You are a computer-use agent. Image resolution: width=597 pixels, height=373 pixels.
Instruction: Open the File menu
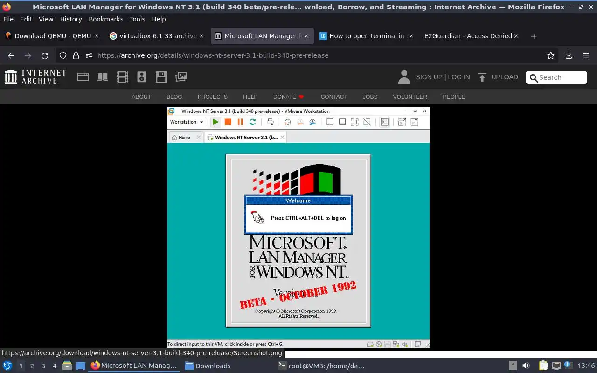(8, 19)
